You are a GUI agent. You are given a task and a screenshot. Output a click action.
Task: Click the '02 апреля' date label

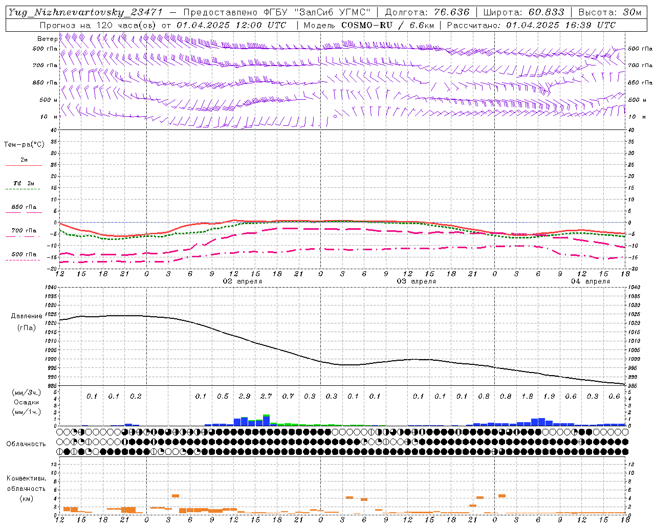tap(243, 281)
